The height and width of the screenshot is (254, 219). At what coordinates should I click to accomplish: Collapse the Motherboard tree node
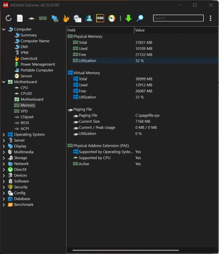[4, 82]
